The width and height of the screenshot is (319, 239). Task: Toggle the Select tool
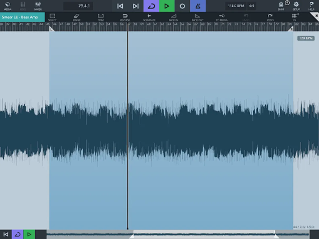tap(52, 17)
